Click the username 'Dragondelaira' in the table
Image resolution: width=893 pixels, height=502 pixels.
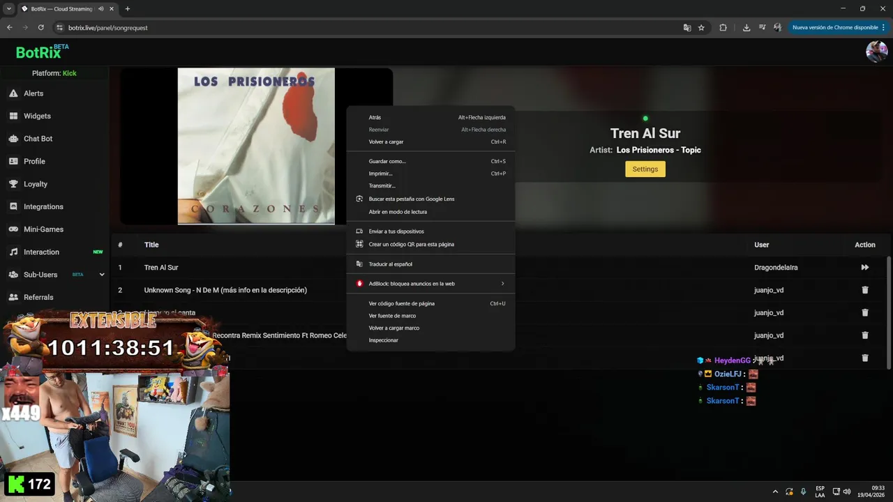[x=776, y=268]
